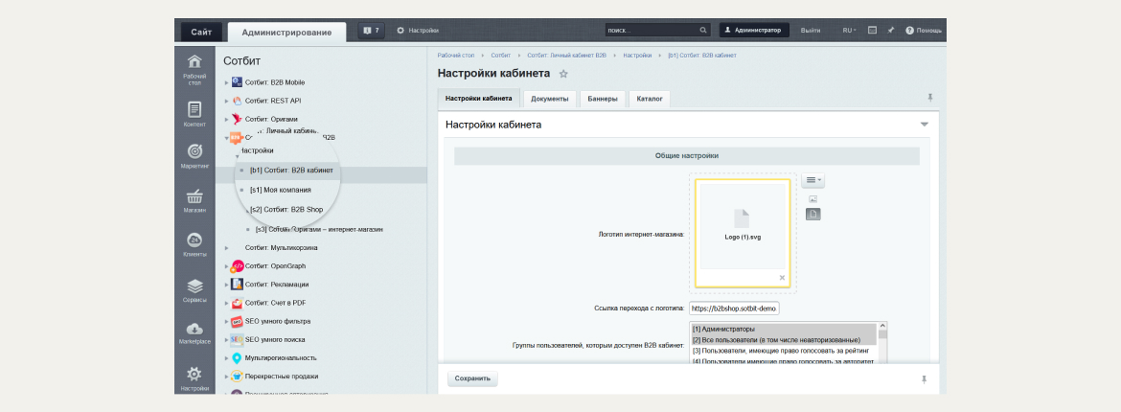This screenshot has width=1121, height=412.
Task: Click the pin icon in the top bar
Action: click(891, 31)
